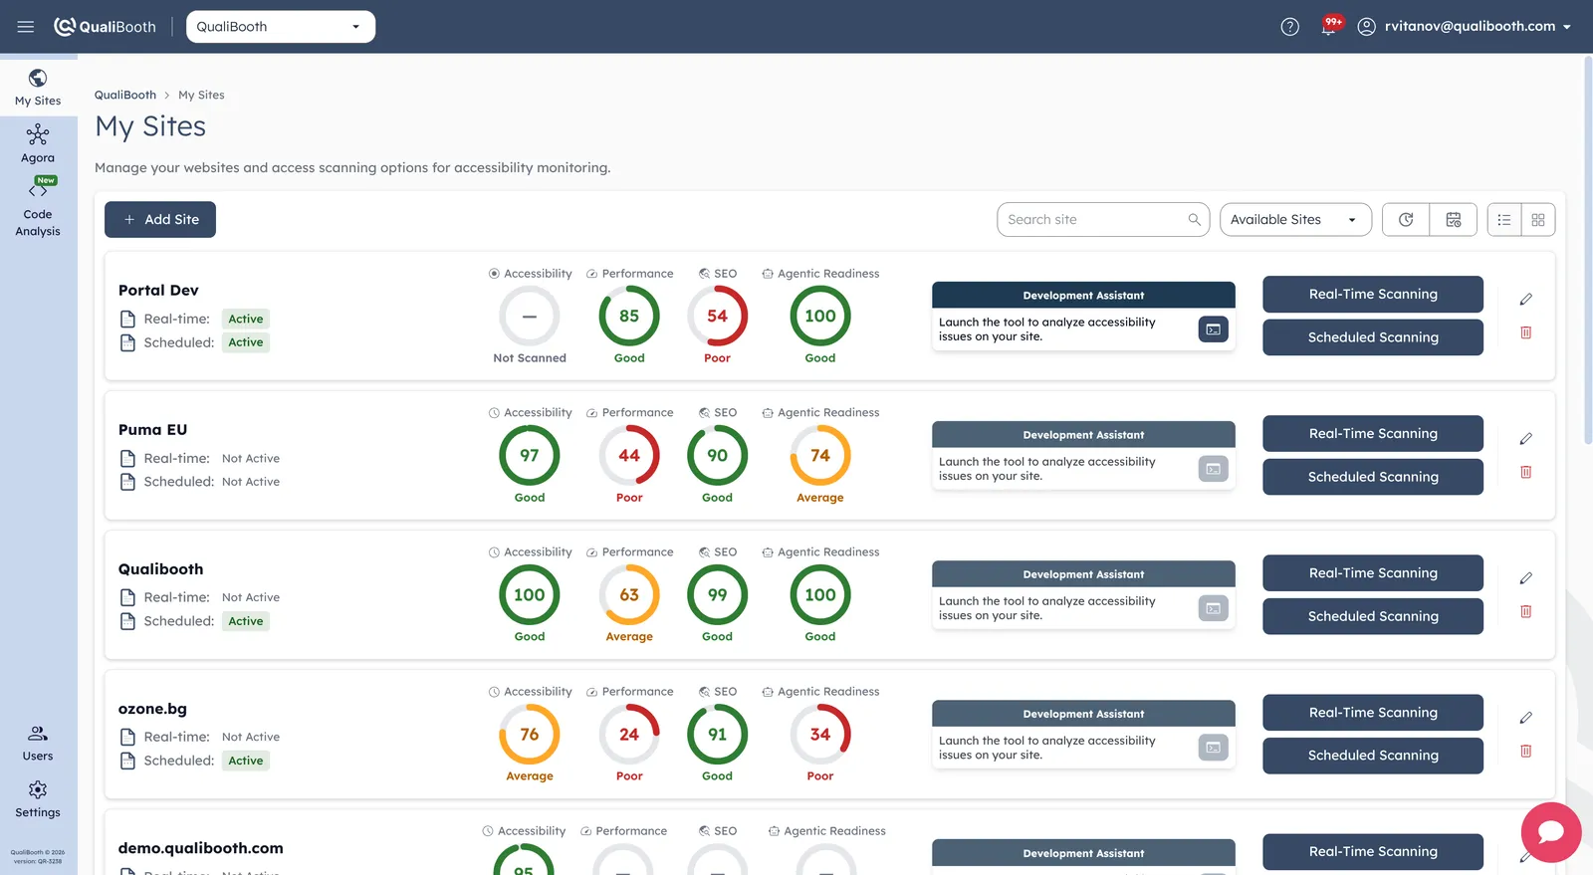Edit the Qualibooth site

pos(1525,578)
